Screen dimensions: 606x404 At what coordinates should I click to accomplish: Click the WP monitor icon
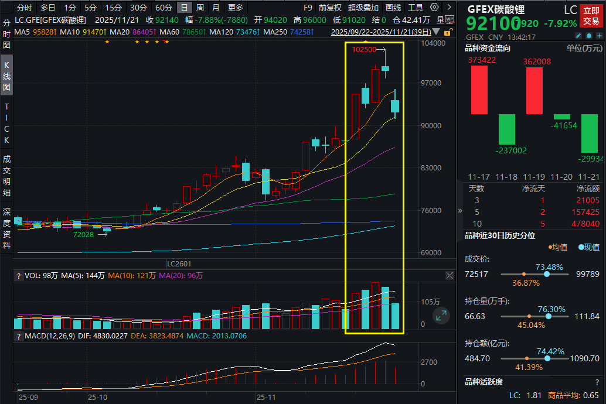(x=450, y=19)
